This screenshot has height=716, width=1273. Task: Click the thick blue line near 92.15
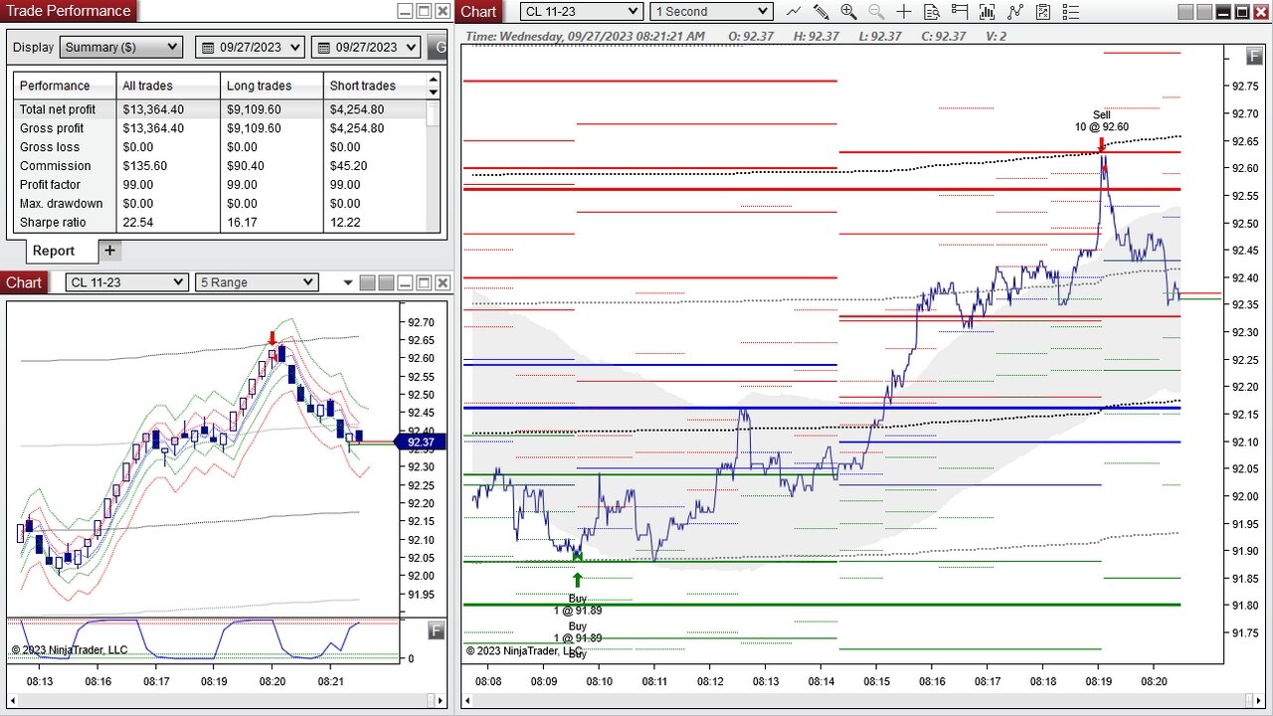pyautogui.click(x=821, y=408)
